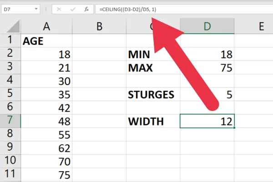Click cell A2 containing 18
Viewport: 273px width, 182px height.
point(46,54)
